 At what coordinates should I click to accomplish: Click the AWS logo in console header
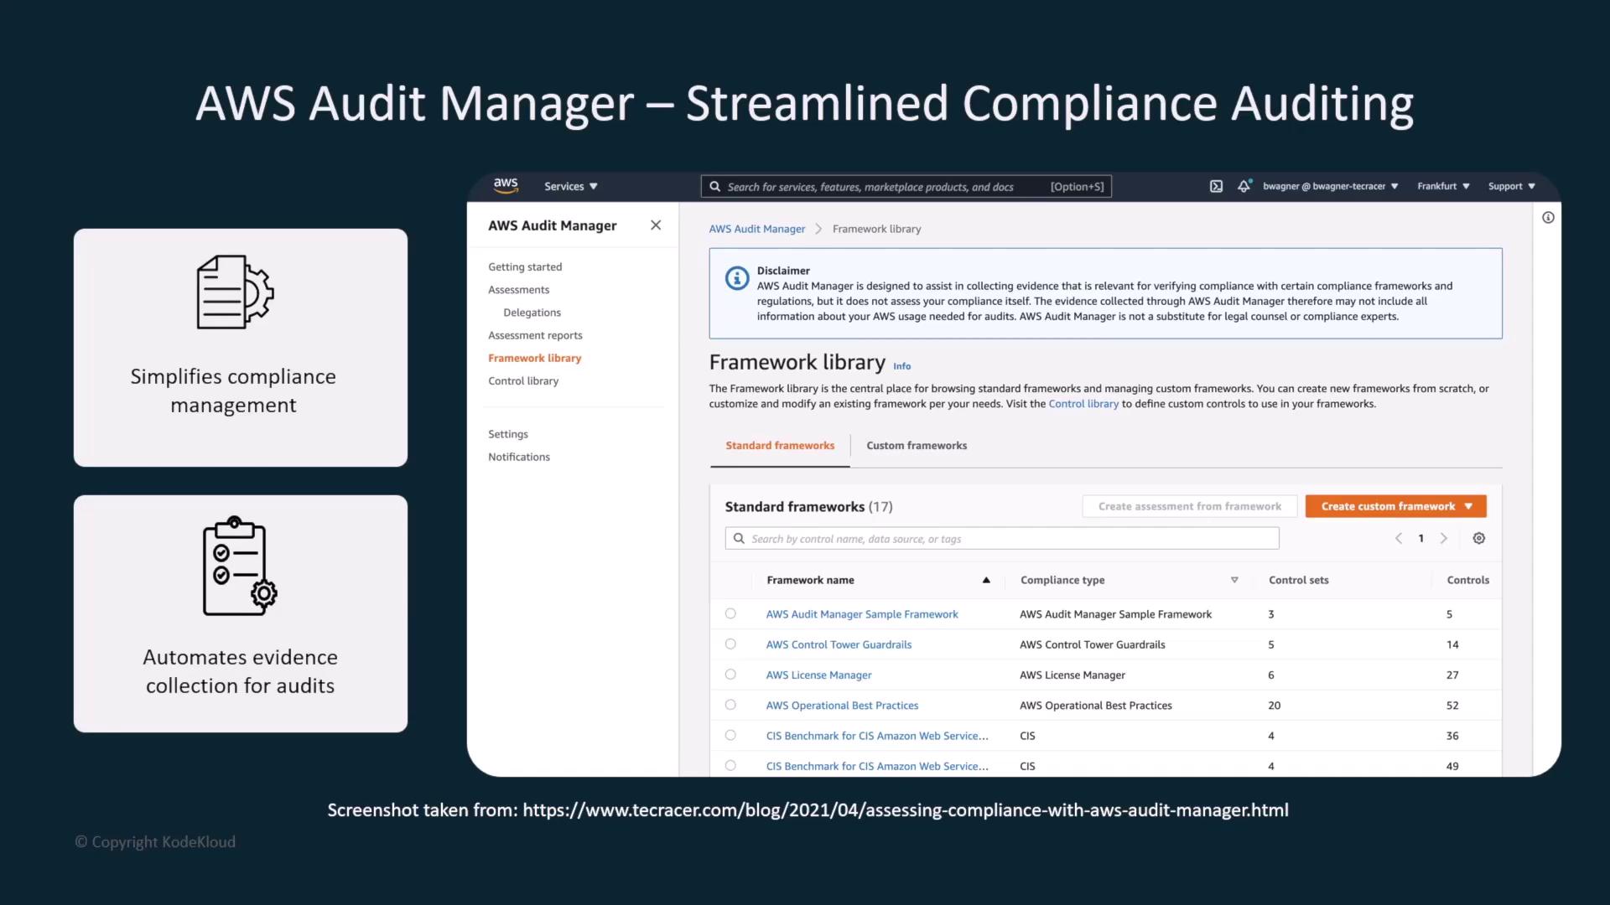point(506,185)
